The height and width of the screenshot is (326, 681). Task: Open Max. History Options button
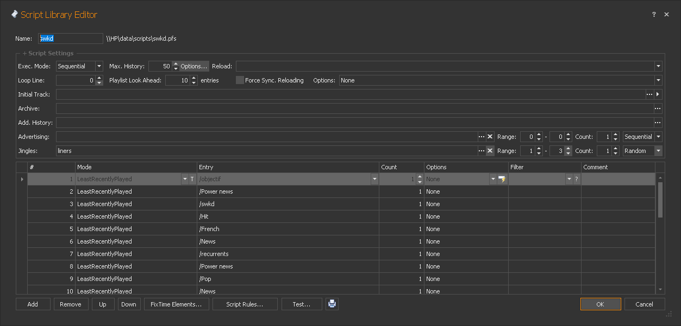click(194, 66)
